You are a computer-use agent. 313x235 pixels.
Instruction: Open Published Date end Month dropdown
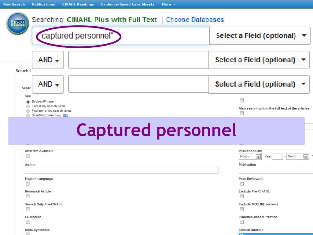click(x=298, y=156)
